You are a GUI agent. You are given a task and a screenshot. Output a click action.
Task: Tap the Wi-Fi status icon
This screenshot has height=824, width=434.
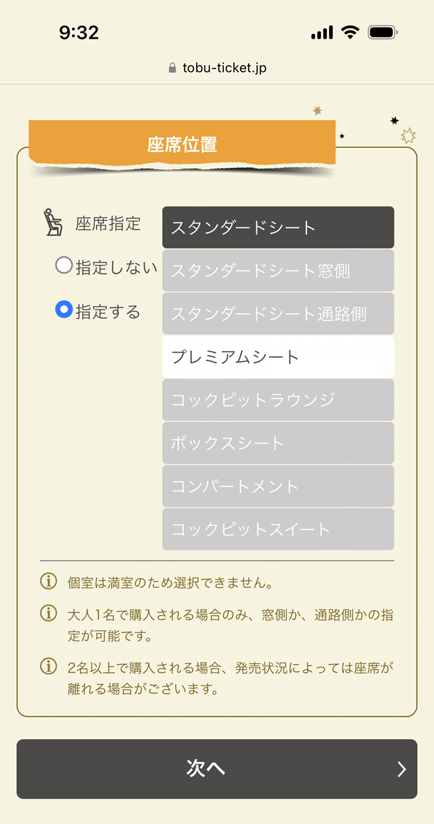pyautogui.click(x=350, y=32)
